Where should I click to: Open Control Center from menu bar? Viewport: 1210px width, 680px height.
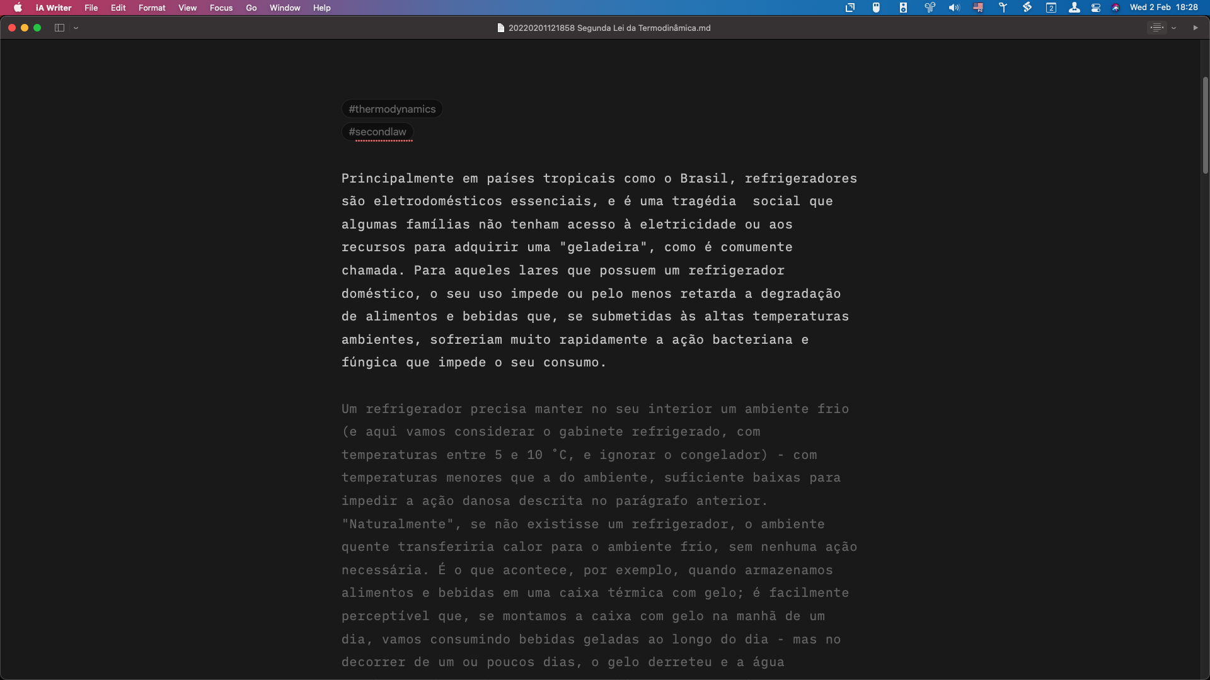point(1096,8)
